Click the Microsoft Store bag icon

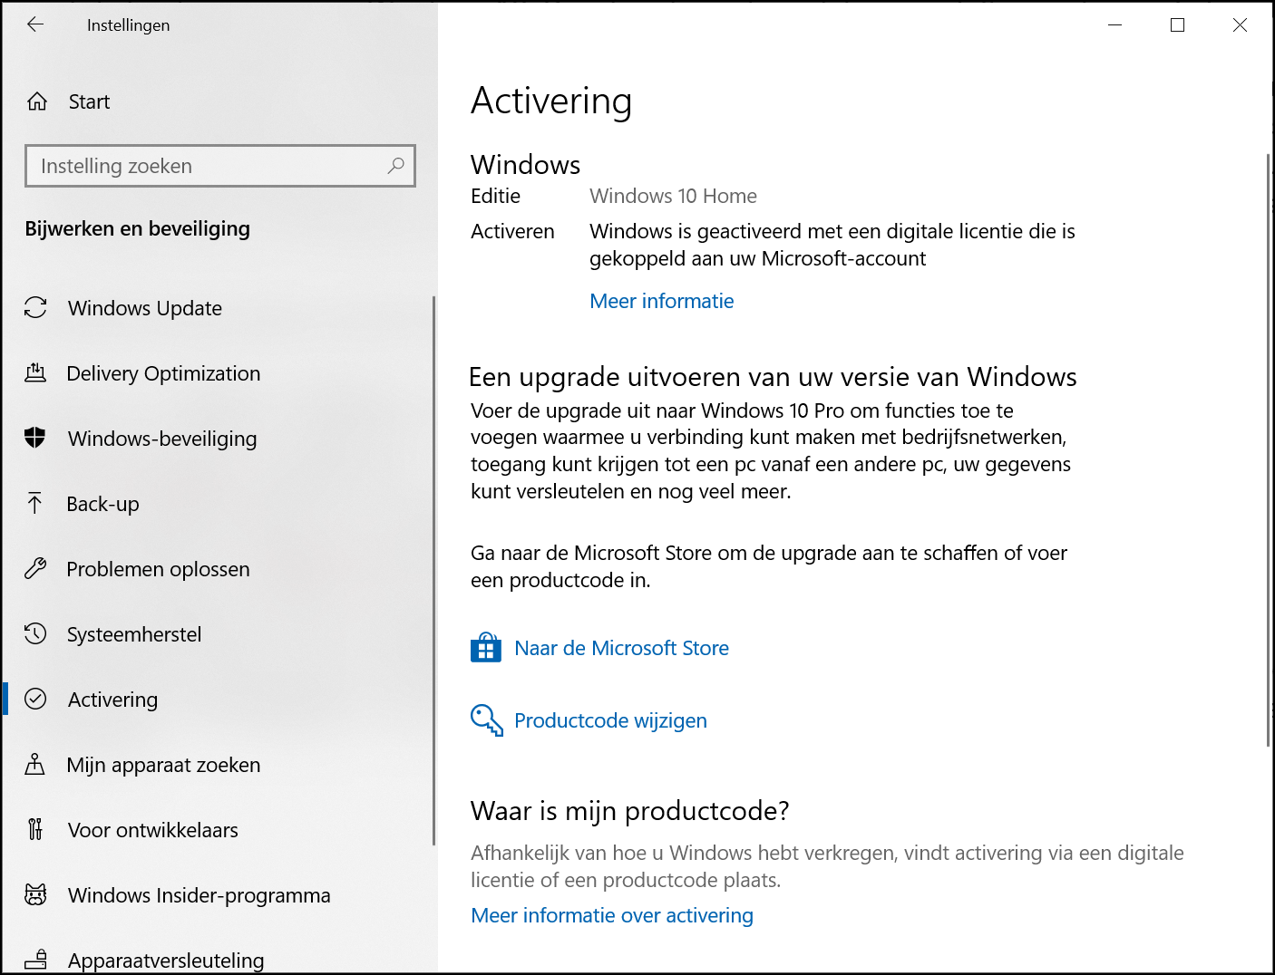pos(486,648)
